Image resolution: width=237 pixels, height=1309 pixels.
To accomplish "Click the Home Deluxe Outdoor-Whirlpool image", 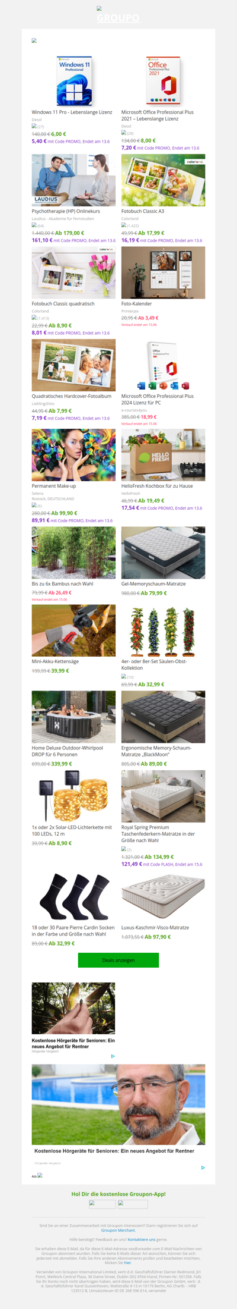I will (73, 717).
